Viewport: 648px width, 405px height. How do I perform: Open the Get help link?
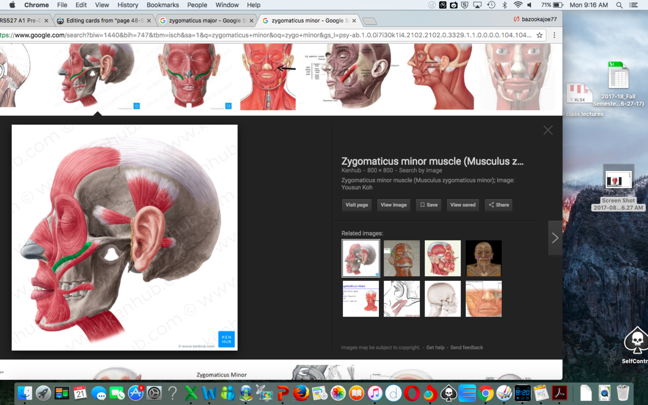coord(435,348)
